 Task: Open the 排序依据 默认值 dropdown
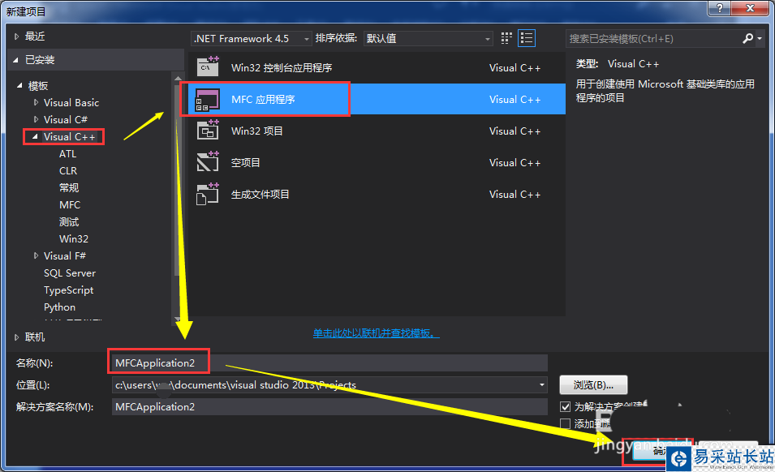coord(428,38)
